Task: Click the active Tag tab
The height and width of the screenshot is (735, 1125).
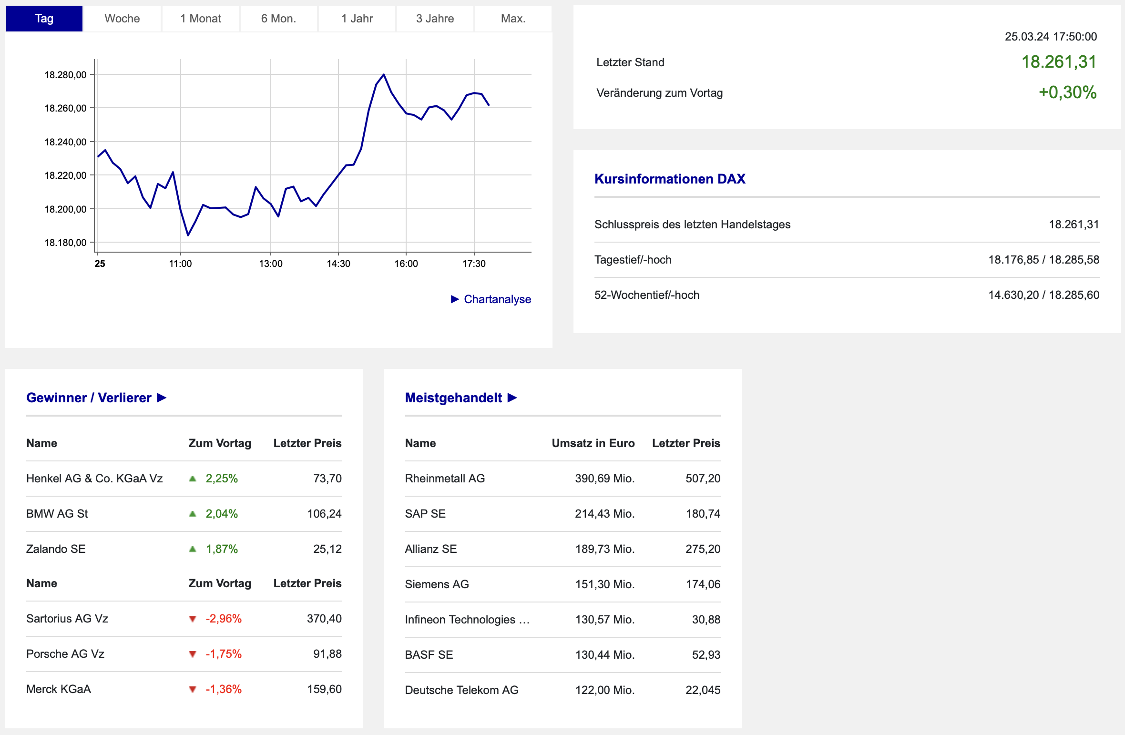Action: pyautogui.click(x=44, y=19)
